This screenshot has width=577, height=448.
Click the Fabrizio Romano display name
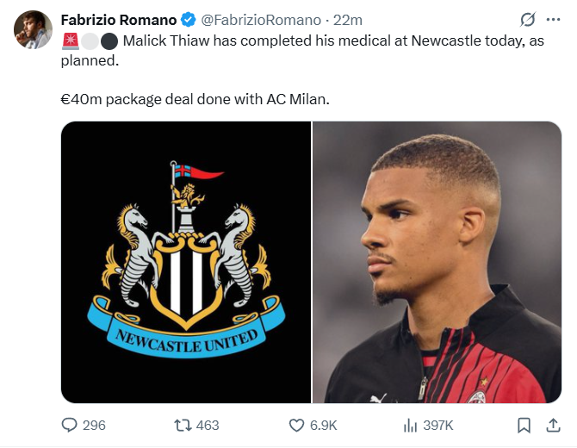[x=118, y=19]
